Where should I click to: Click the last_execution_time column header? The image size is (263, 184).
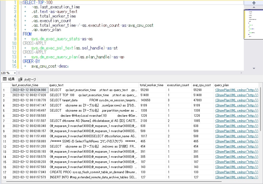(x=29, y=85)
